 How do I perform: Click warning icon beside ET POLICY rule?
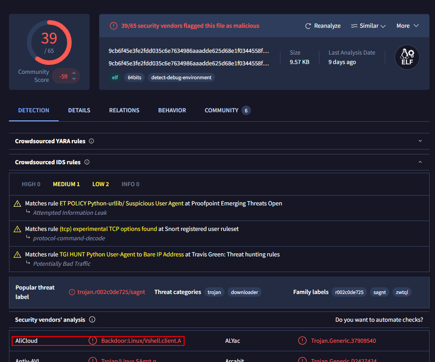(x=17, y=204)
